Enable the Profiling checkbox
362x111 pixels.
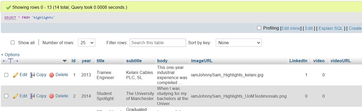point(259,28)
